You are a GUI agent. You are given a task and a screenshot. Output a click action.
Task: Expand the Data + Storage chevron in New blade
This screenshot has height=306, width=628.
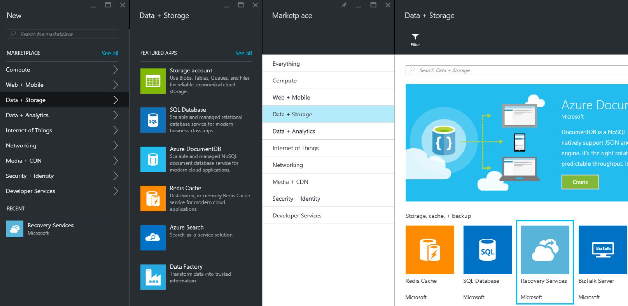(x=116, y=100)
